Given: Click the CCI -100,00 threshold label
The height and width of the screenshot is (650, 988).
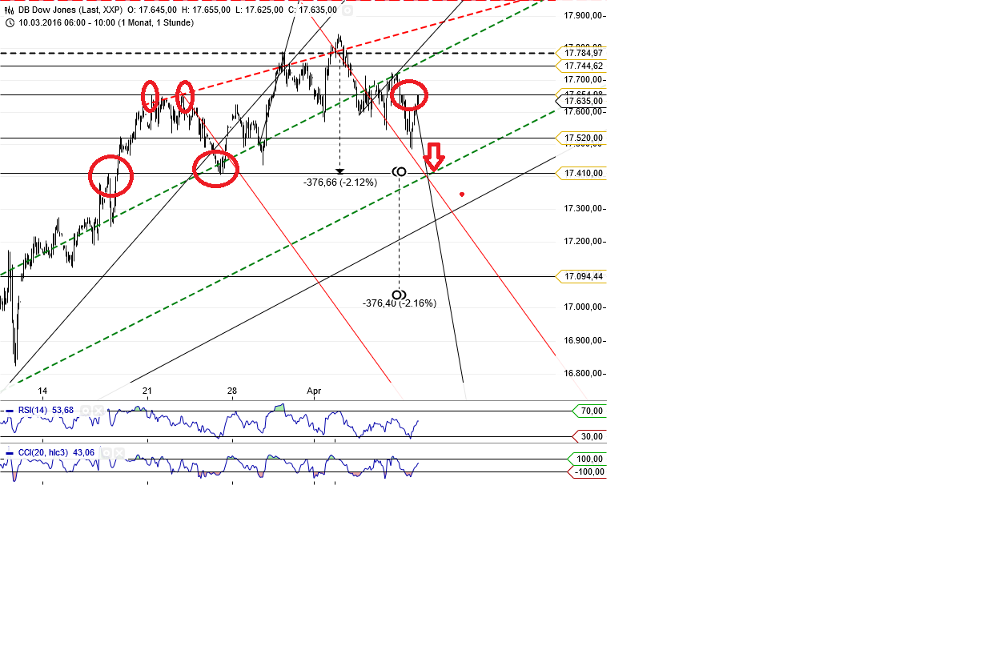Looking at the screenshot, I should point(587,471).
